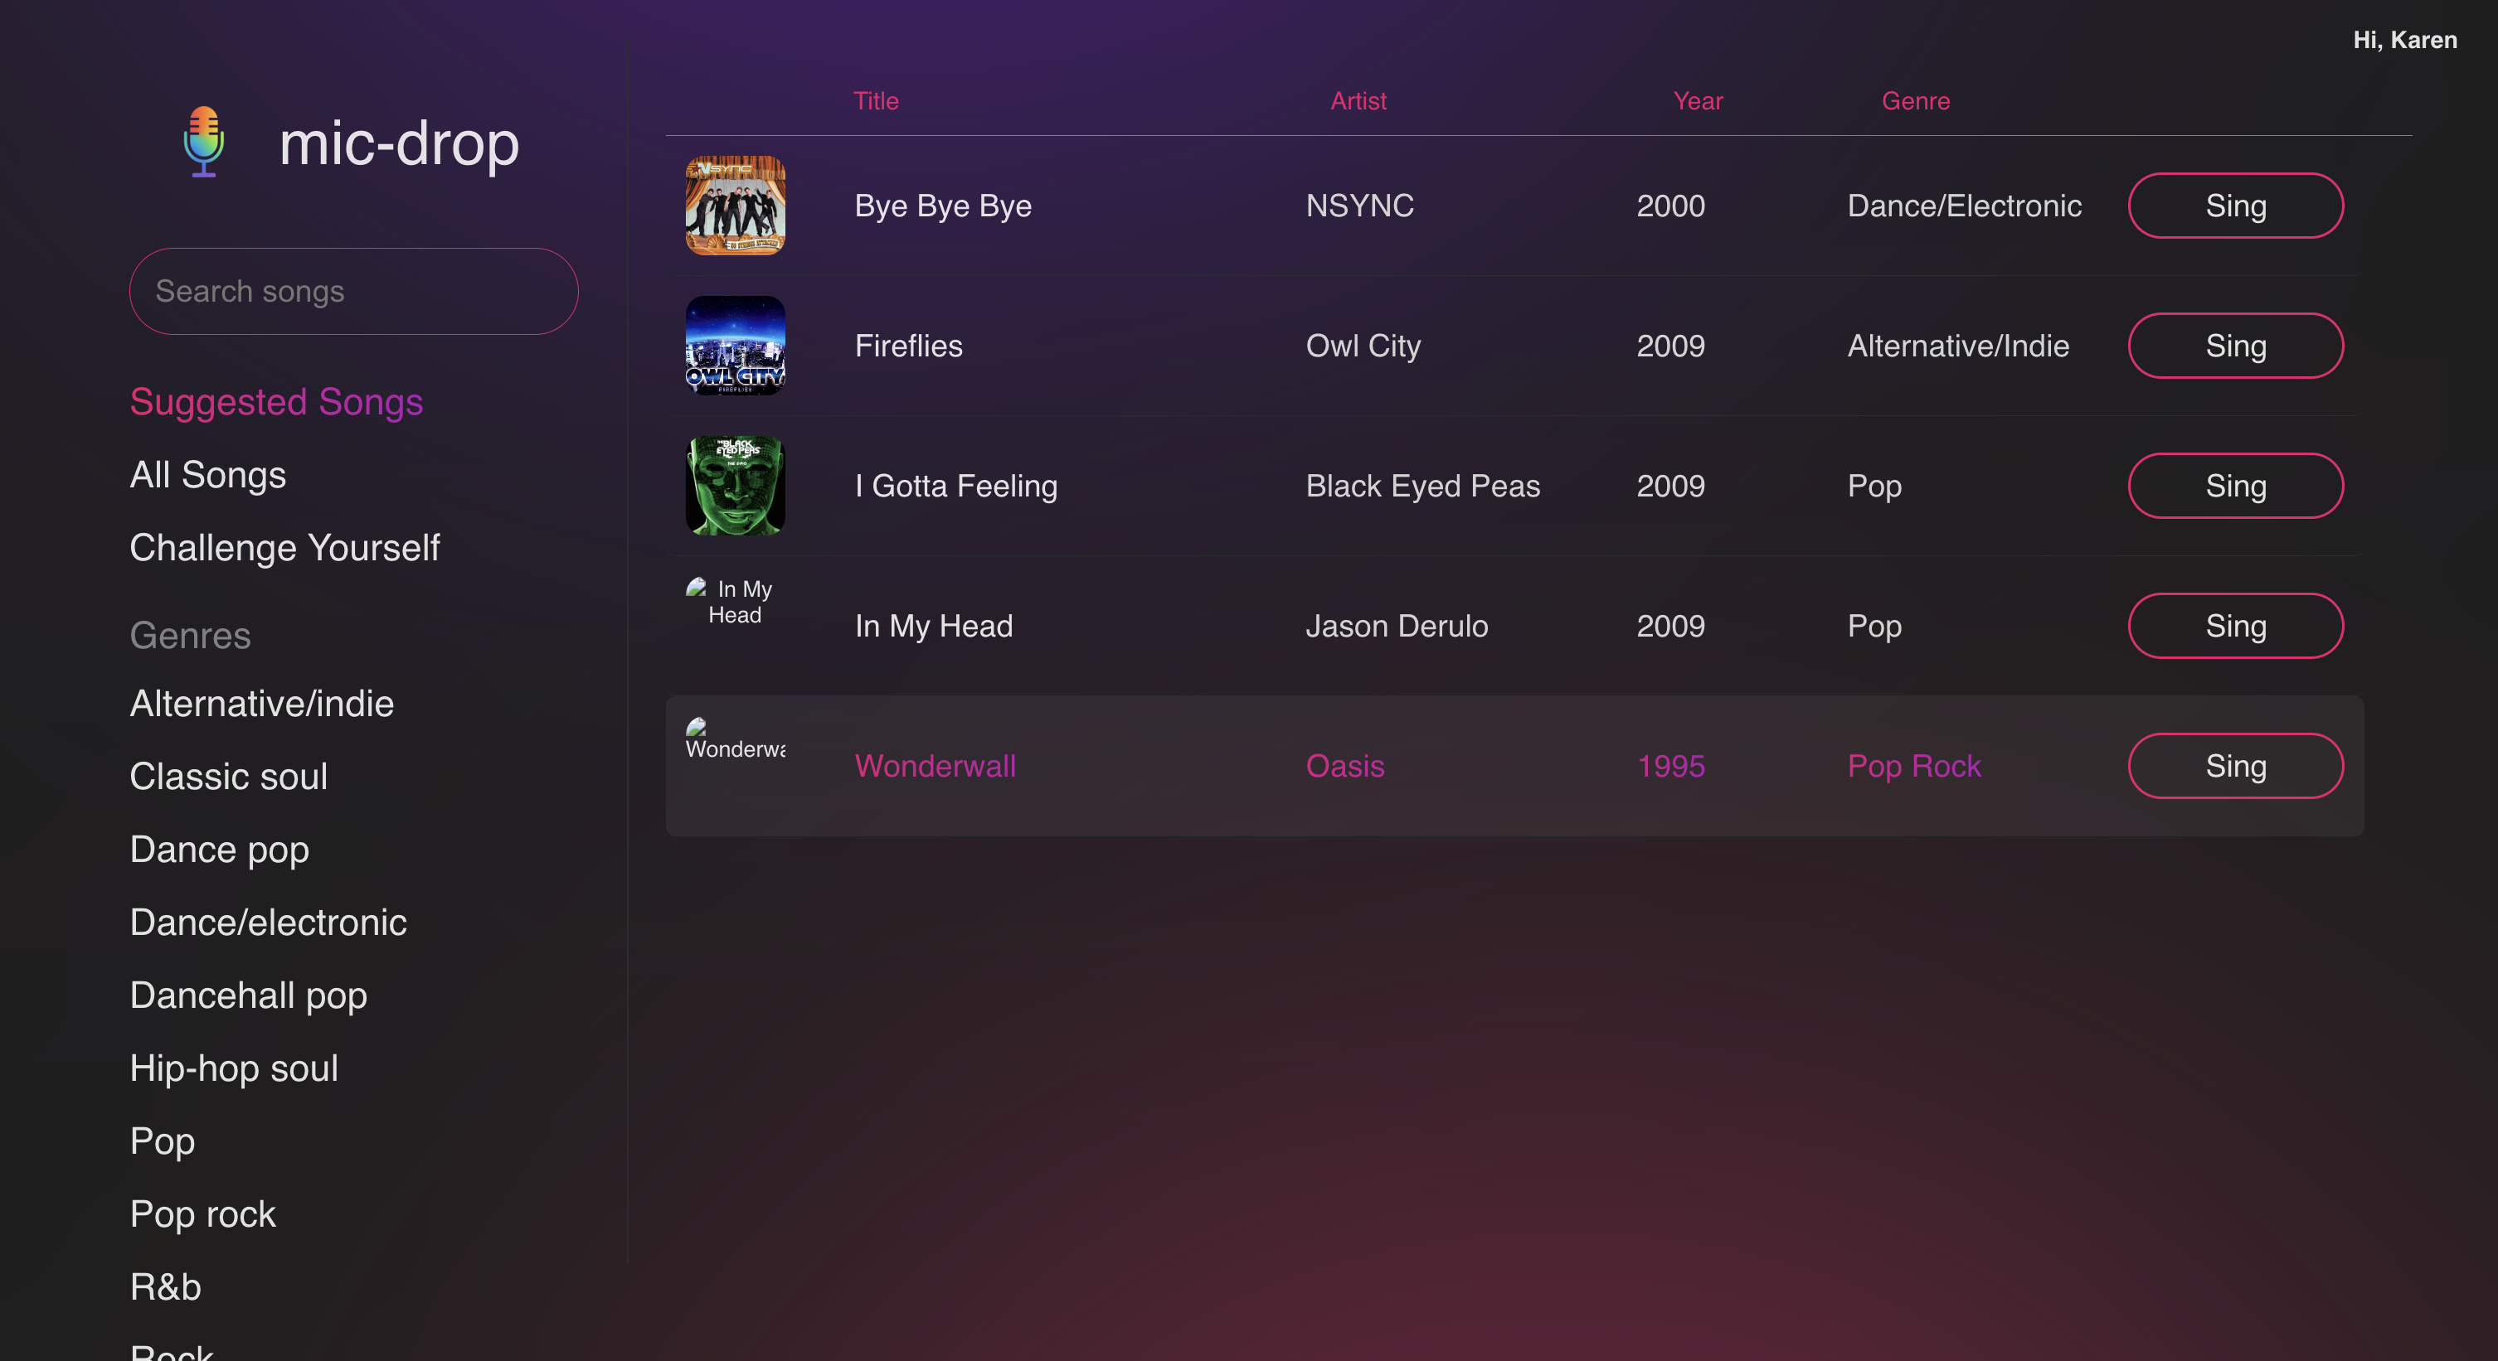
Task: Open Challenge Yourself page
Action: [x=284, y=548]
